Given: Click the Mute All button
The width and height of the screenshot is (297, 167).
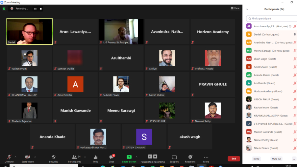Looking at the screenshot, I should [276, 159].
